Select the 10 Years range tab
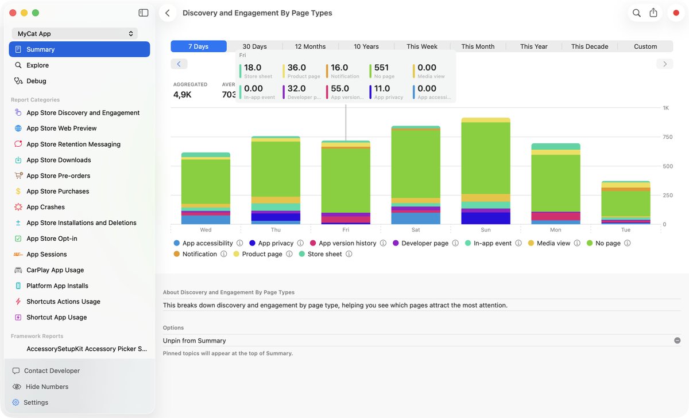Viewport: 689px width, 418px height. [366, 46]
